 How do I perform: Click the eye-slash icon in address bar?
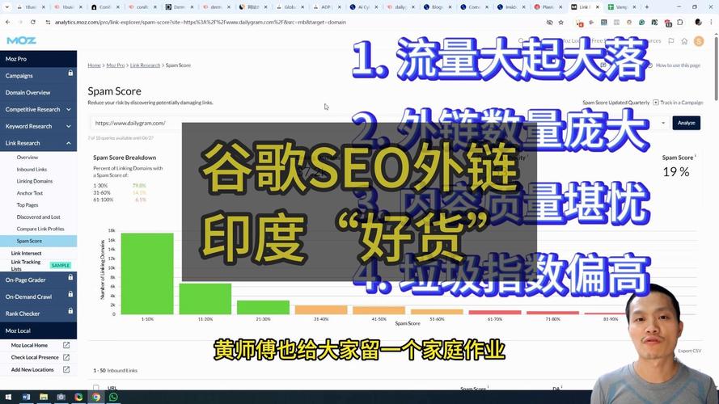(x=549, y=22)
